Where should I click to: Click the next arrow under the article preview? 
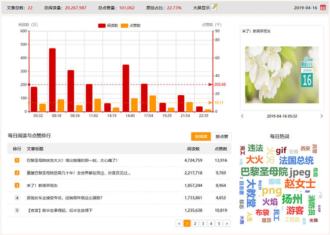click(x=321, y=116)
